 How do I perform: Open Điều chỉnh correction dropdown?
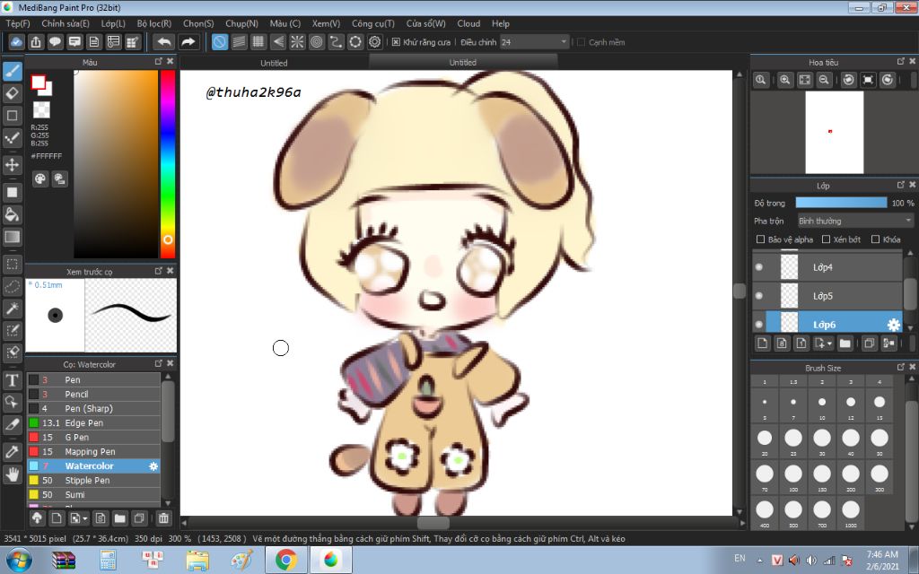pos(535,42)
